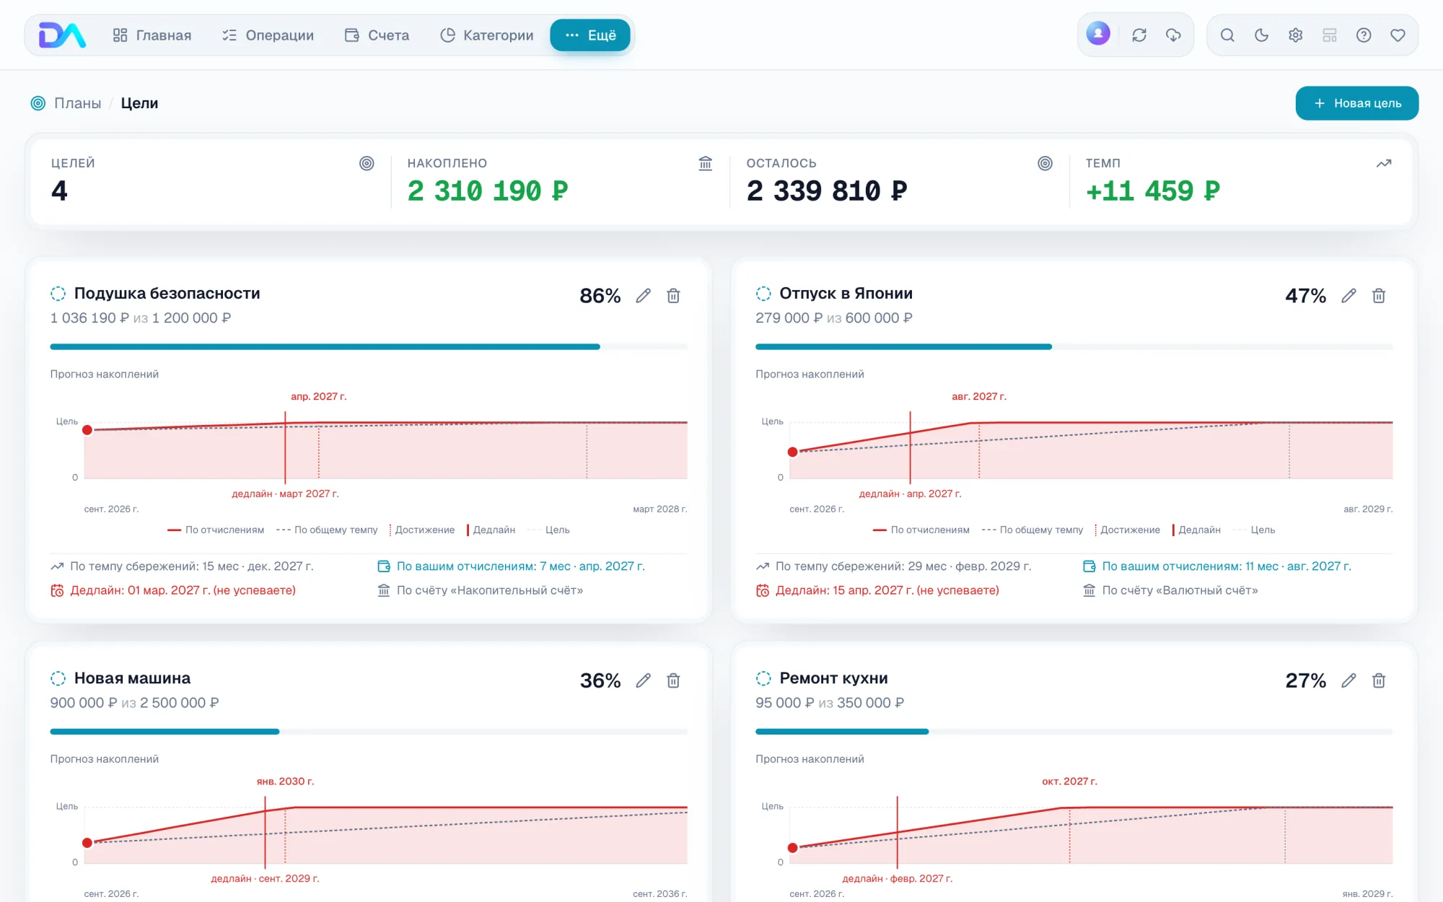Open the cloud download icon
Image resolution: width=1443 pixels, height=902 pixels.
[1174, 35]
